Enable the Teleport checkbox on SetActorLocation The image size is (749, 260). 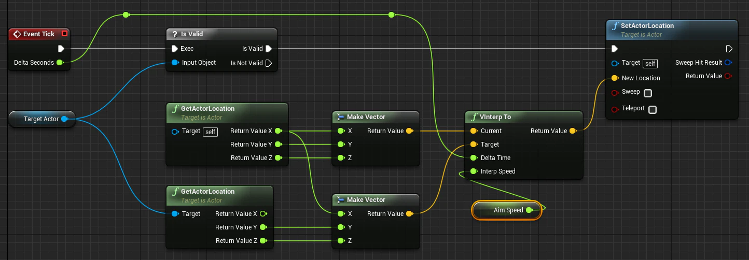653,110
